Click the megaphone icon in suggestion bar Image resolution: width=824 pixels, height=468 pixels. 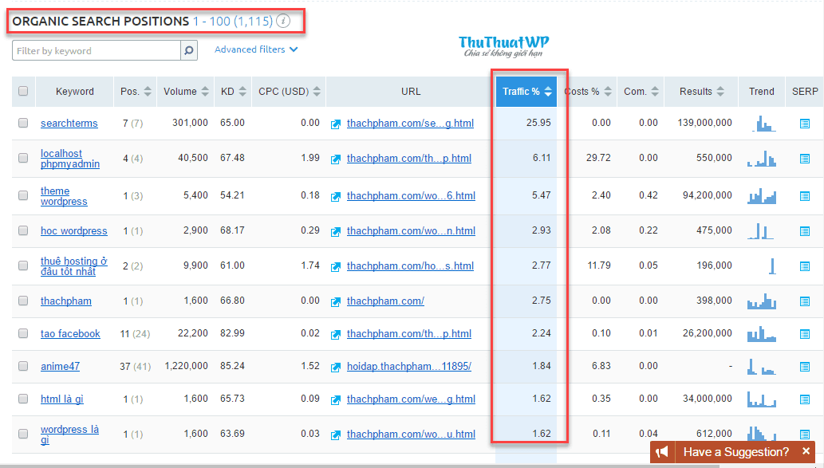click(662, 452)
